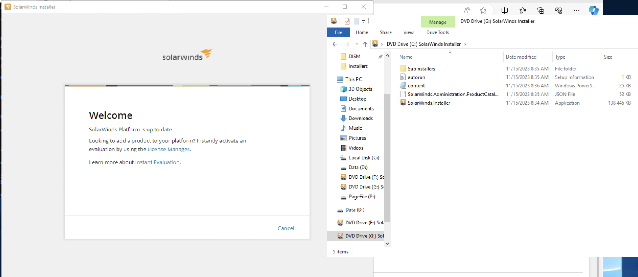Select DISM in Quick access

[354, 57]
